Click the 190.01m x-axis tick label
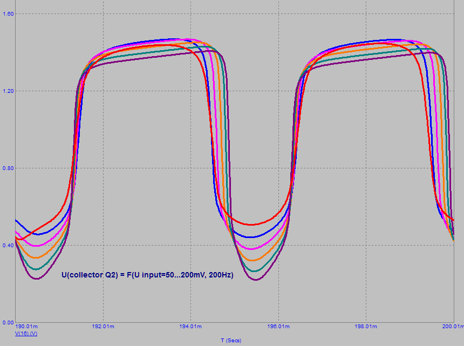 pos(26,327)
